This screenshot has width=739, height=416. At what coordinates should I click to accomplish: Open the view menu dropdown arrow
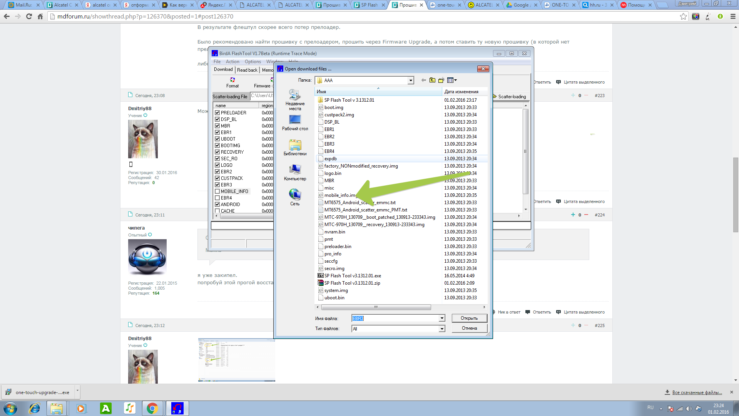pos(455,80)
